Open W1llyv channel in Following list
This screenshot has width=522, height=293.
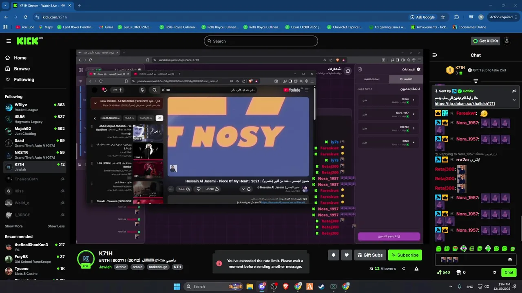(35, 107)
